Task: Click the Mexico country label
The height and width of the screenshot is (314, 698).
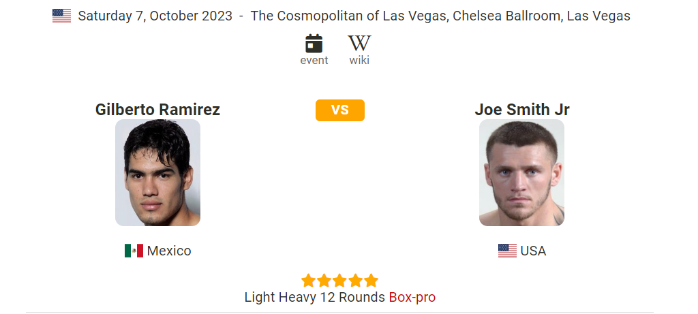Action: tap(169, 251)
